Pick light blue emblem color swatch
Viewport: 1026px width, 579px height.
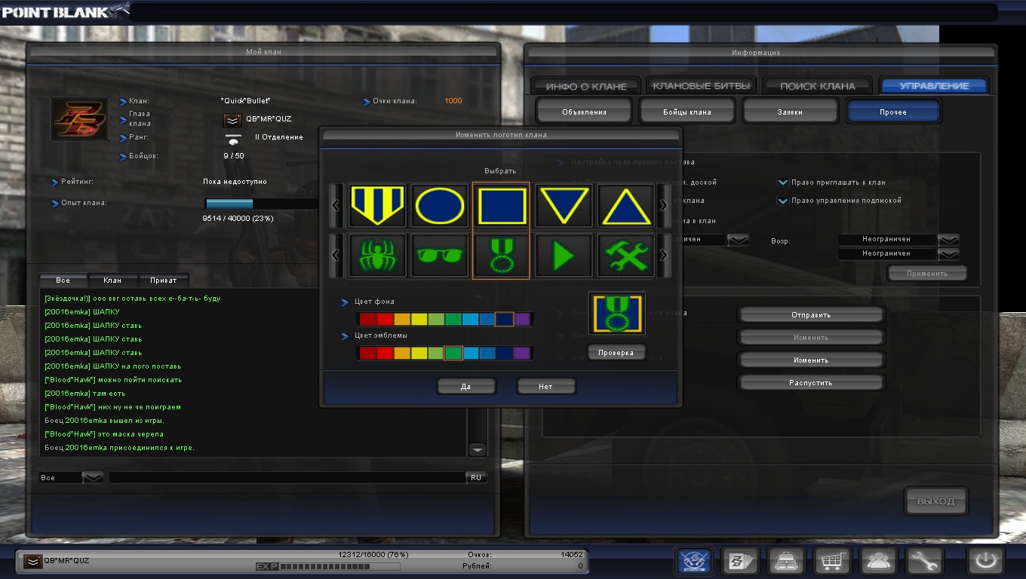tap(470, 353)
